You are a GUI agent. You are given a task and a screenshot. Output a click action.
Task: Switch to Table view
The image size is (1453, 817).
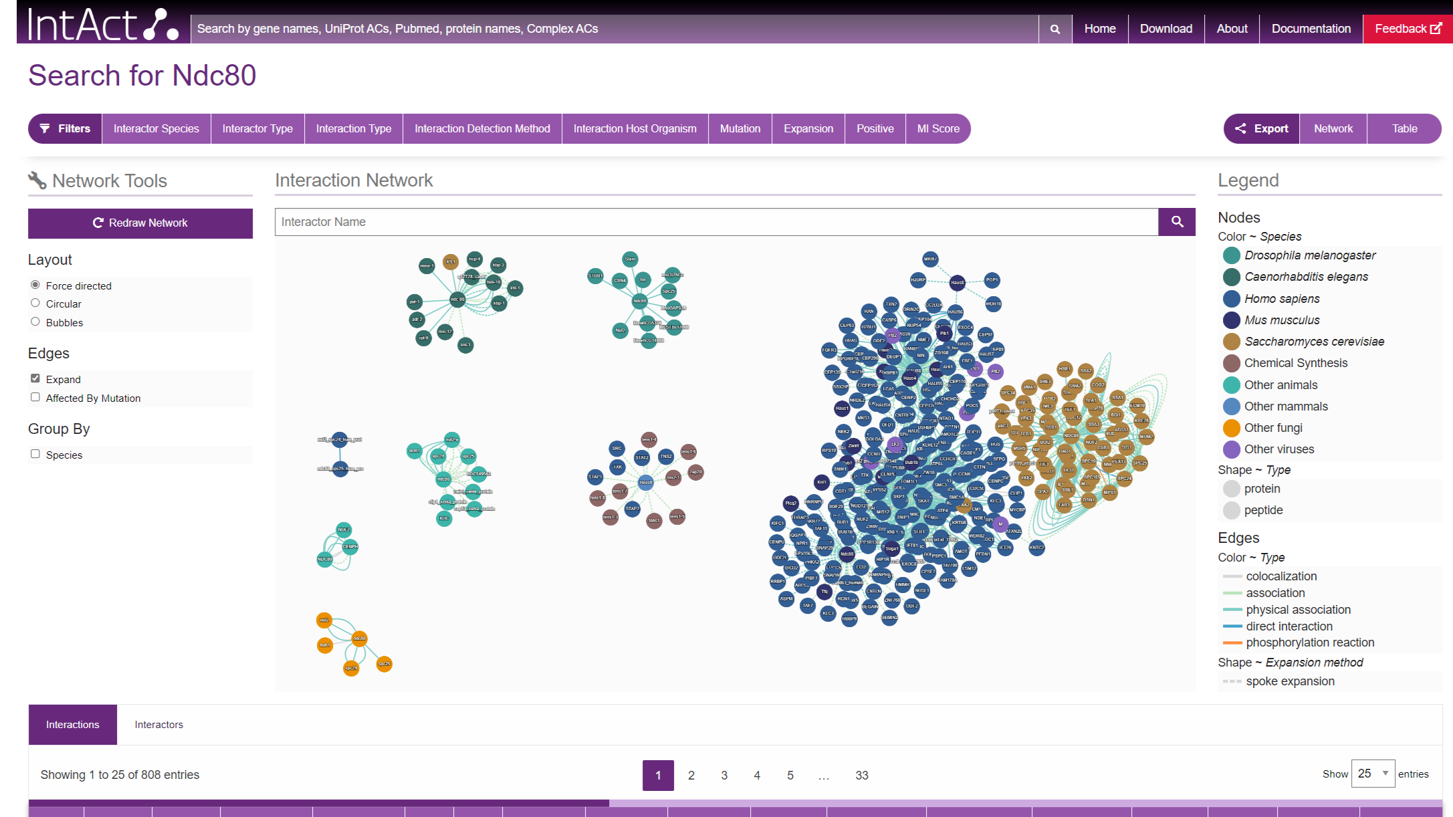click(1404, 128)
